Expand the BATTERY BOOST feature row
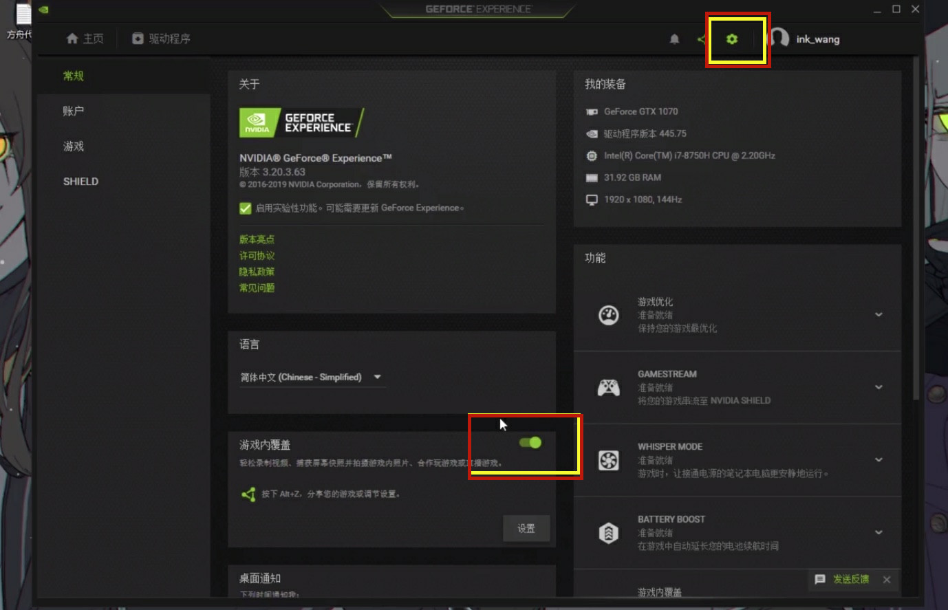The width and height of the screenshot is (948, 610). pos(879,532)
